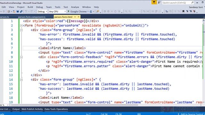This screenshot has height=115, width=205.
Task: Open the Project menu
Action: pyautogui.click(x=21, y=7)
